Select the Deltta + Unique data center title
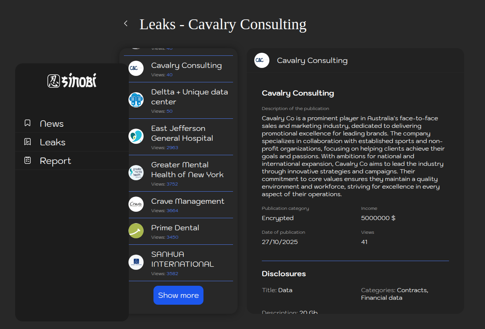The width and height of the screenshot is (485, 329). (189, 97)
